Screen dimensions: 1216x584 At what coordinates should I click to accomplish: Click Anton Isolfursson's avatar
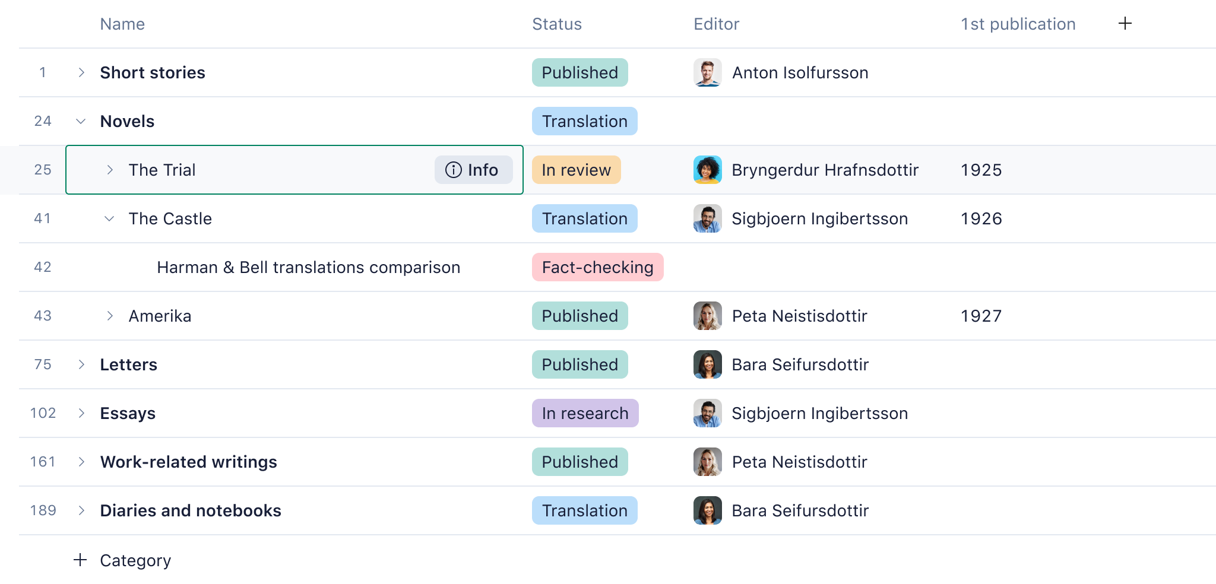(x=707, y=72)
